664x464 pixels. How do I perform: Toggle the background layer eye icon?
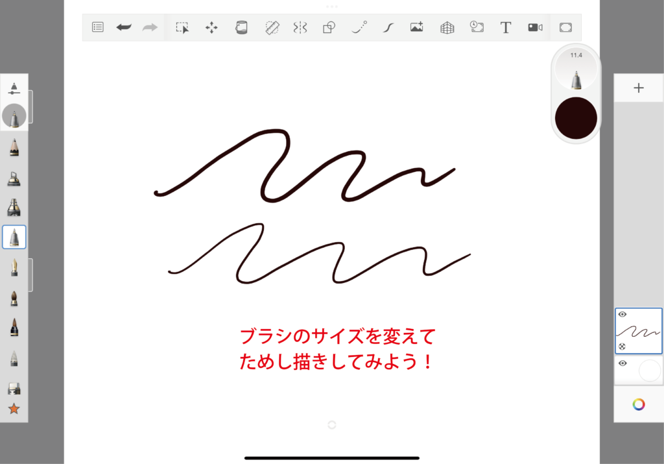(x=622, y=363)
